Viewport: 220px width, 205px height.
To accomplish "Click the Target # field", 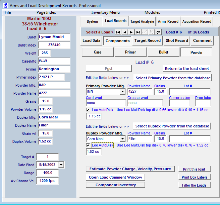I will [x=47, y=157].
